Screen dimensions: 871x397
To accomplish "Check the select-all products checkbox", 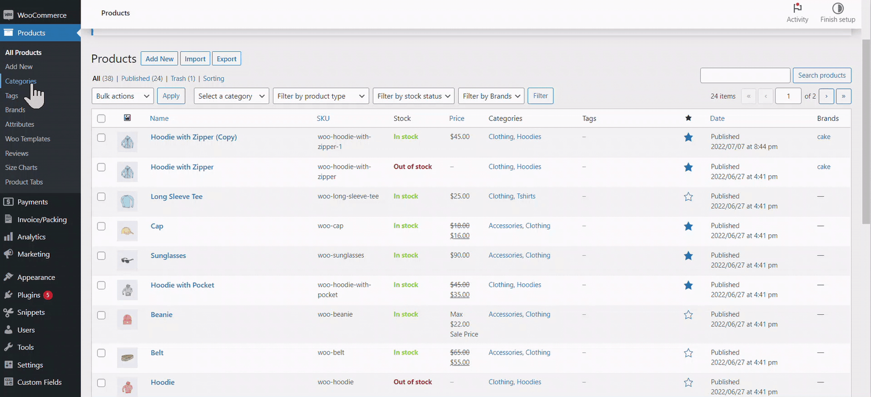I will click(x=101, y=119).
